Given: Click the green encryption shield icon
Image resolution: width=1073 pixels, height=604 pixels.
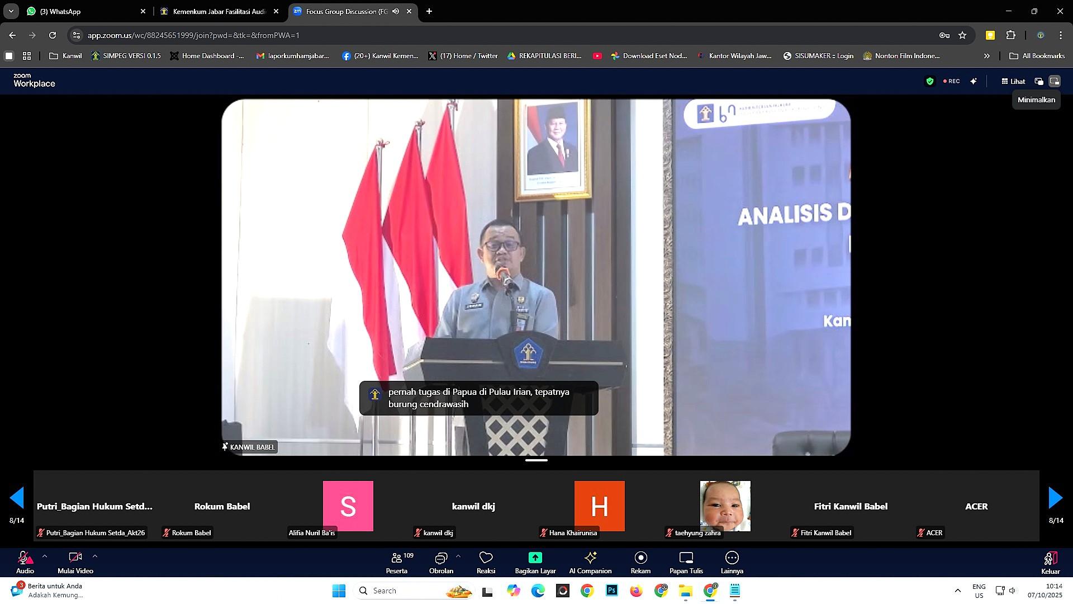Looking at the screenshot, I should coord(930,81).
